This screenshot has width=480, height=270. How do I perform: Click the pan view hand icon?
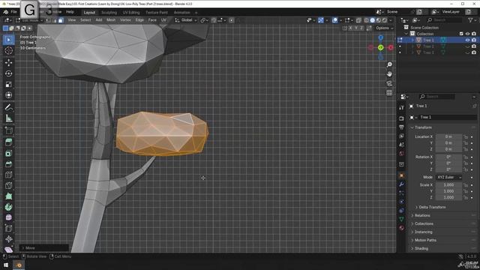coord(389,74)
